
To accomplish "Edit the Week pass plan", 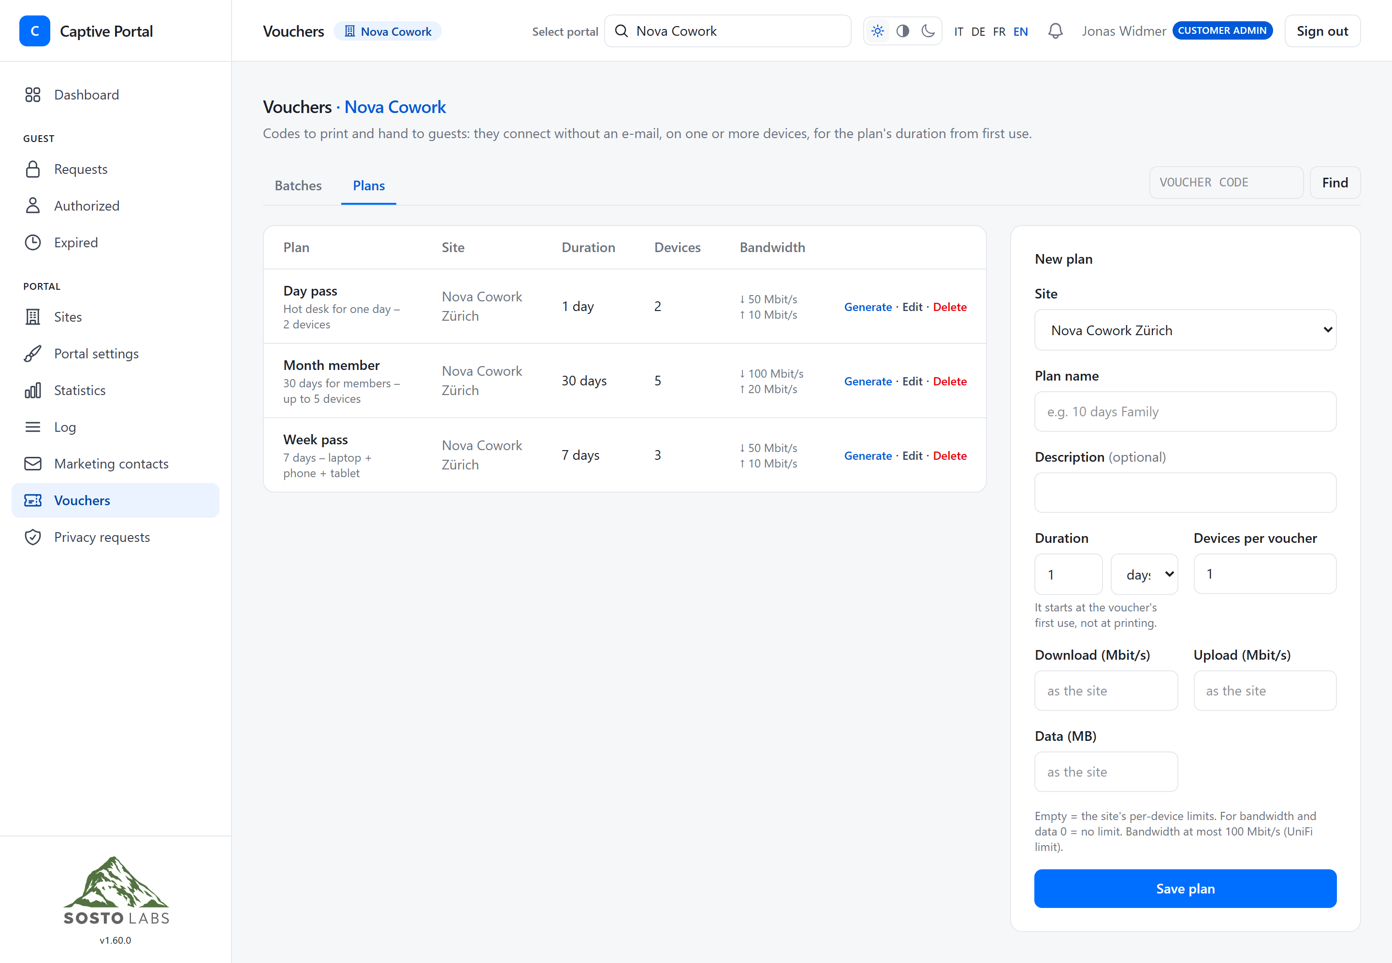I will pos(912,455).
